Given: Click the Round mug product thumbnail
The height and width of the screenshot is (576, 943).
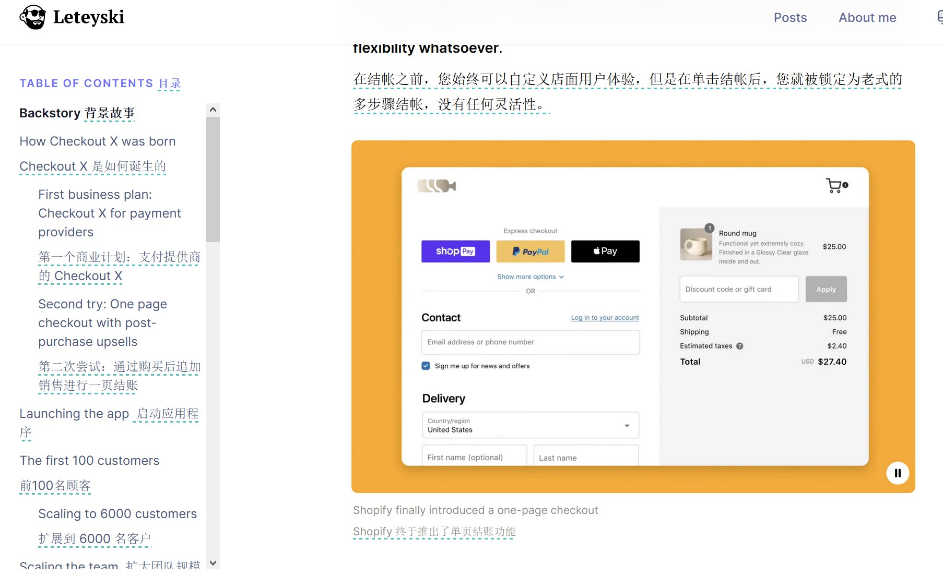Looking at the screenshot, I should 696,244.
